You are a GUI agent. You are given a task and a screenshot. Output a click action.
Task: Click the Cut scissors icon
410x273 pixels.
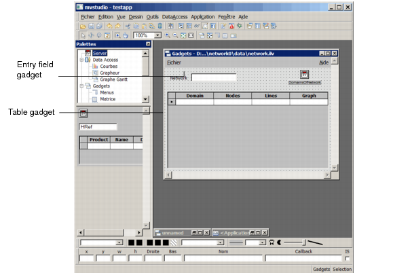click(127, 25)
